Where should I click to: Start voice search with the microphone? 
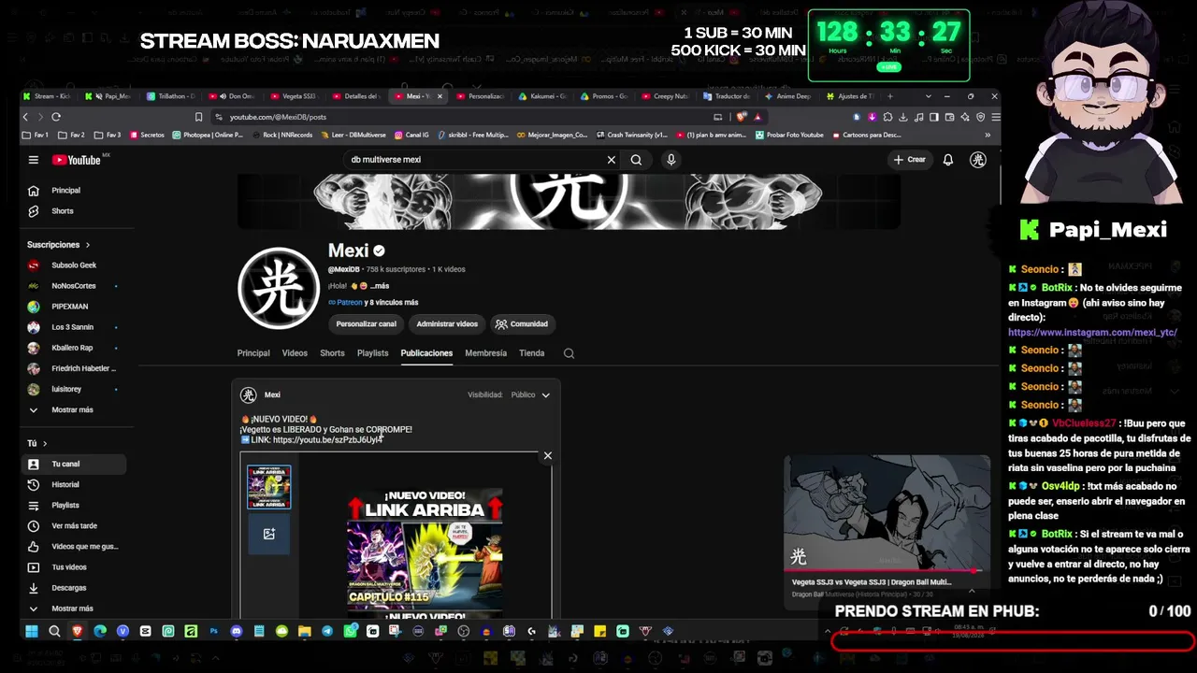[671, 160]
